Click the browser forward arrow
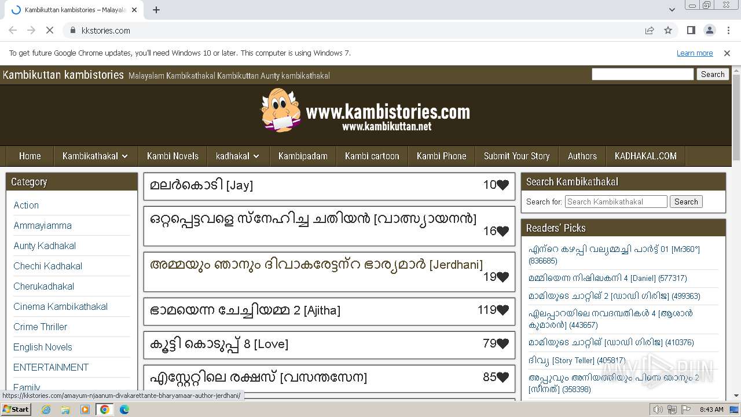The height and width of the screenshot is (417, 741). [x=31, y=30]
